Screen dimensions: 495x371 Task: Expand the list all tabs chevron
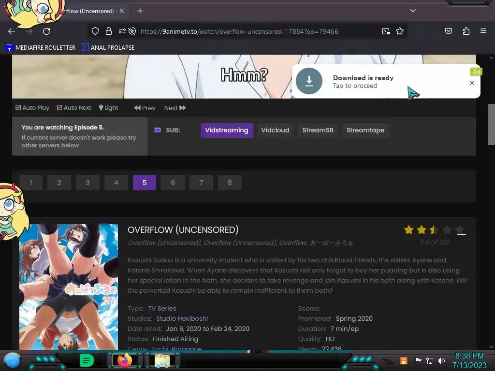click(413, 11)
